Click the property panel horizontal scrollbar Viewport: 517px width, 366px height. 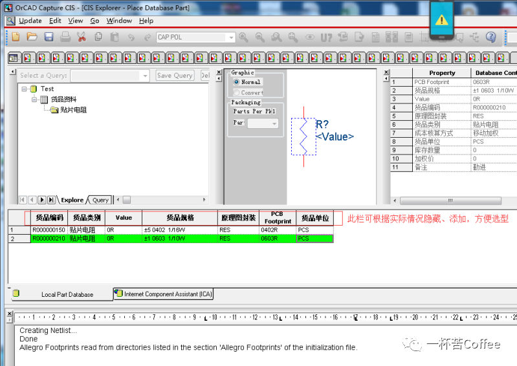coord(450,200)
